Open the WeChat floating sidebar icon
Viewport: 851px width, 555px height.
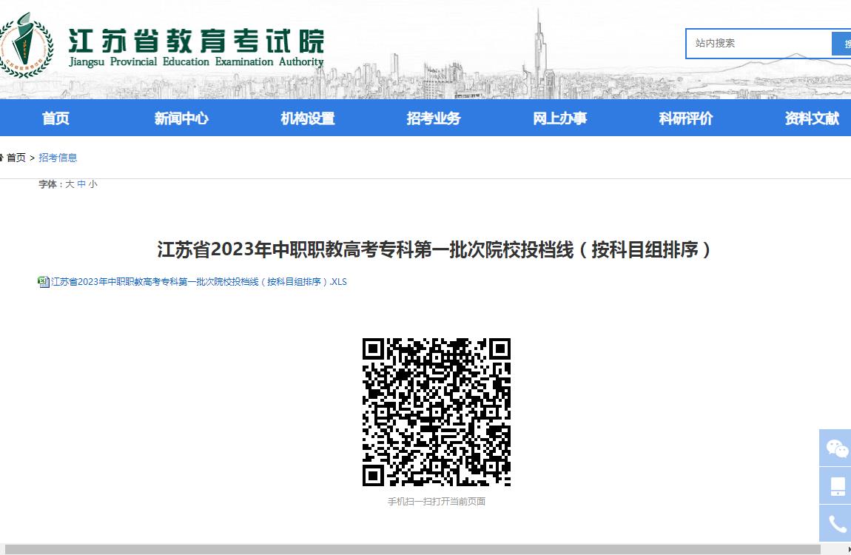835,448
